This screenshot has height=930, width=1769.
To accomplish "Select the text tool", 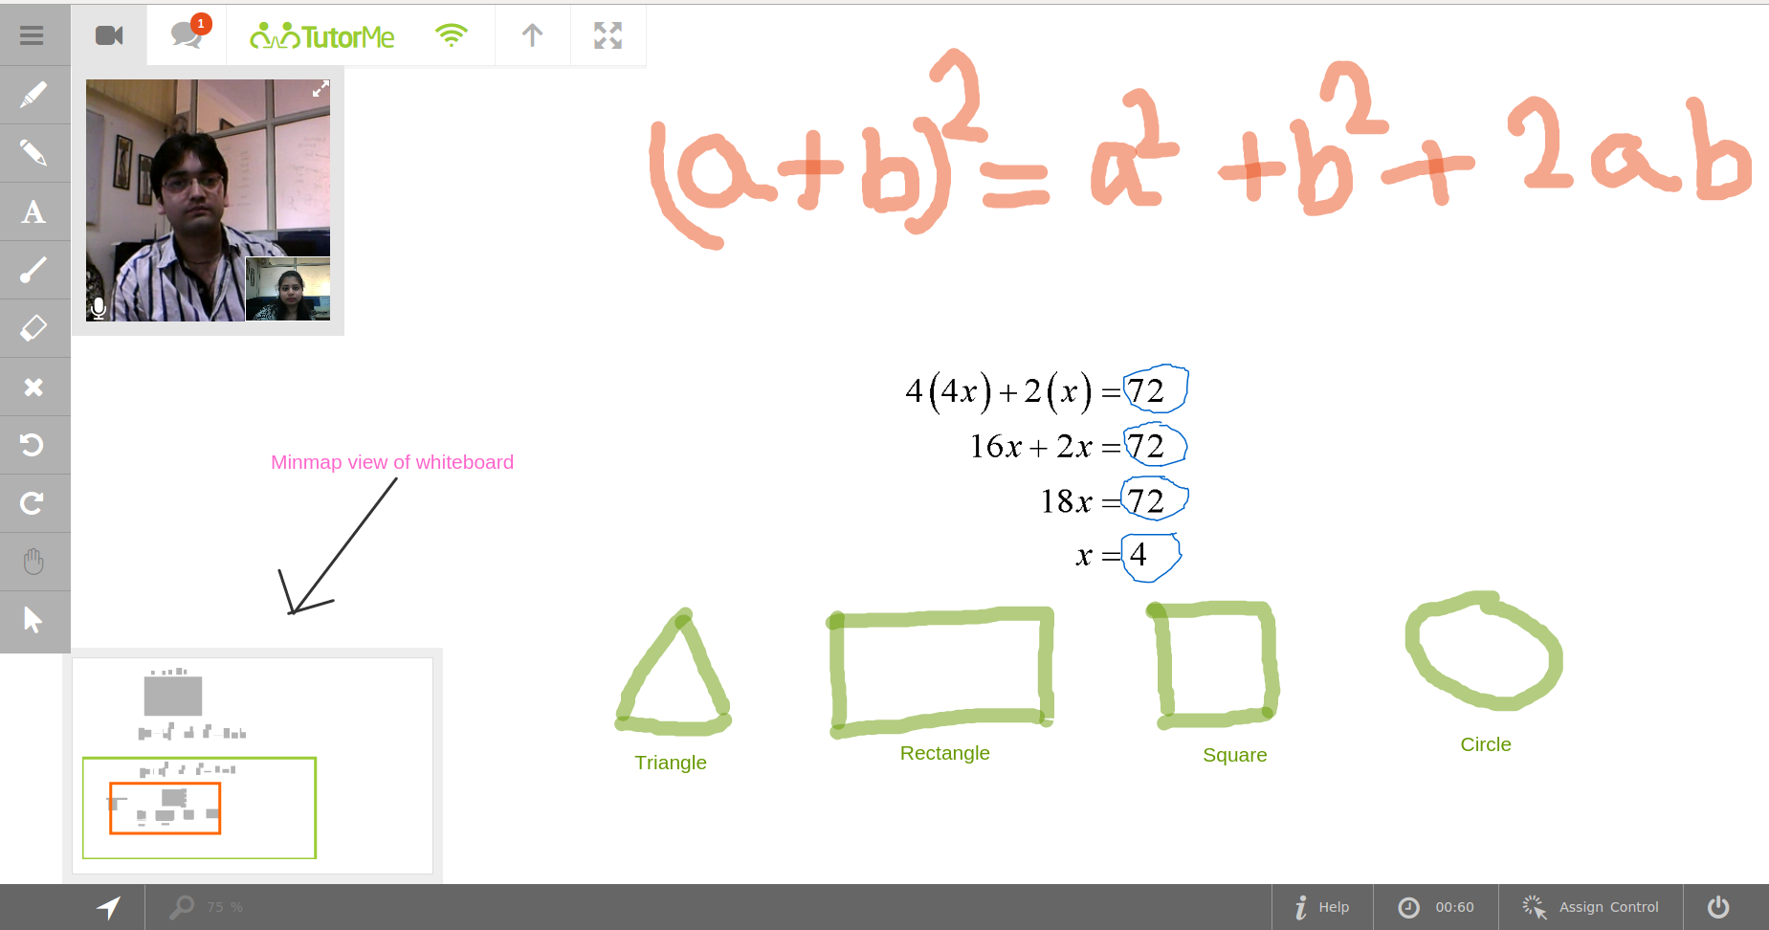I will click(x=33, y=211).
